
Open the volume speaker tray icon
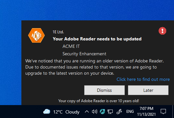pyautogui.click(x=95, y=112)
